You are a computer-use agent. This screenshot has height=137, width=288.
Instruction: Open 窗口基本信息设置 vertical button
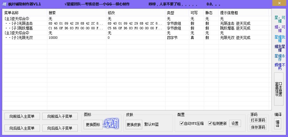click(x=279, y=89)
